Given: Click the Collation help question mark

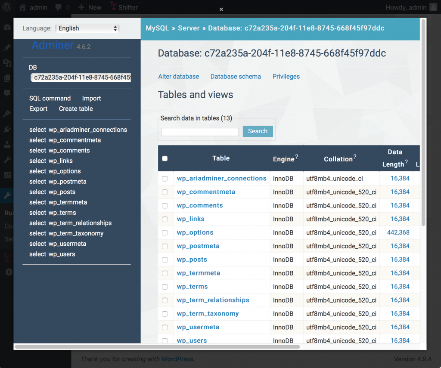Looking at the screenshot, I should (355, 157).
